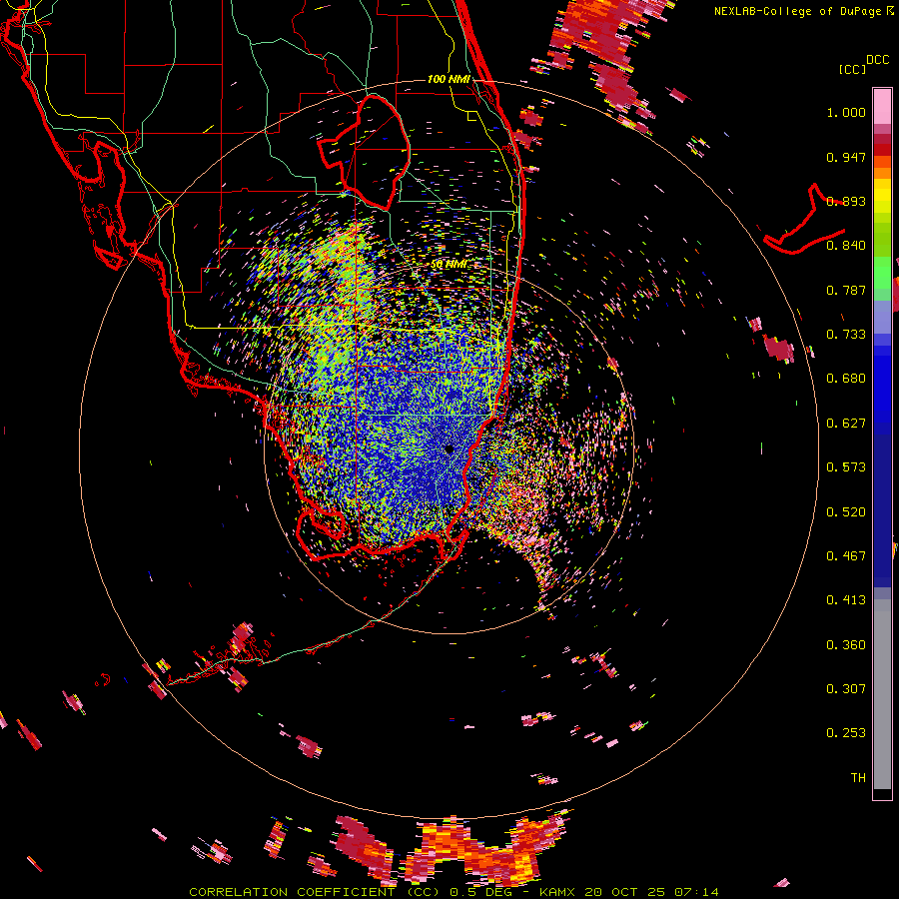
Task: Click the 0.5 DEG elevation text
Action: (x=480, y=892)
